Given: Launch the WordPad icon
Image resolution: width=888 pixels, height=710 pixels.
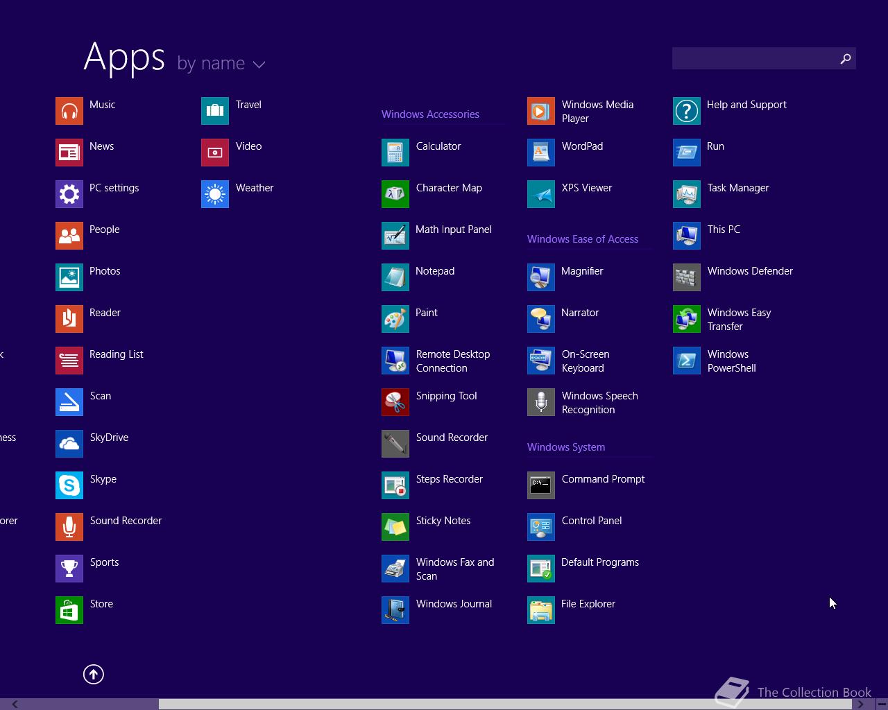Looking at the screenshot, I should click(541, 153).
